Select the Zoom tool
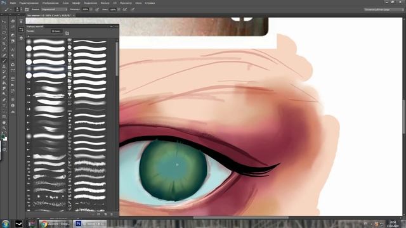This screenshot has width=406, height=228. 4,128
